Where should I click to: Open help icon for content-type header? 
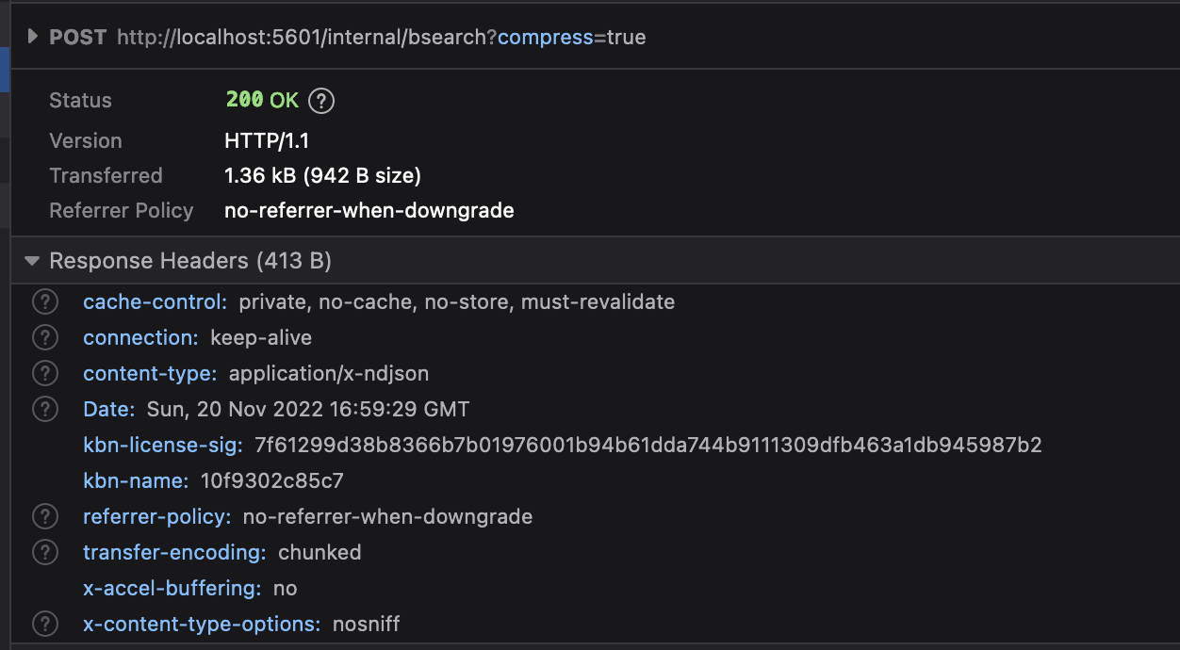[45, 374]
